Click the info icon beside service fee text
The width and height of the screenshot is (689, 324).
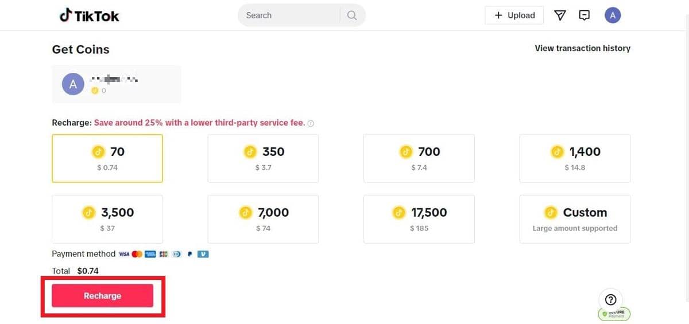(311, 123)
